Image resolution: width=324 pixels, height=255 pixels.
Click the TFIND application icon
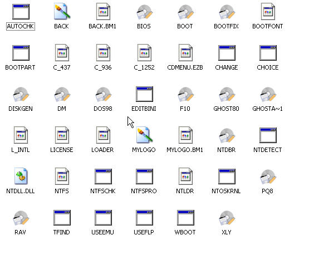62,218
